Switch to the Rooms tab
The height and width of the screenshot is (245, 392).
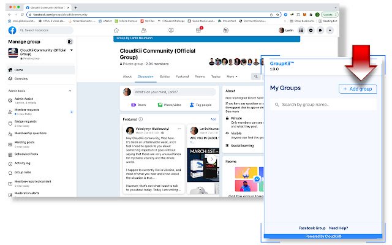pyautogui.click(x=200, y=77)
